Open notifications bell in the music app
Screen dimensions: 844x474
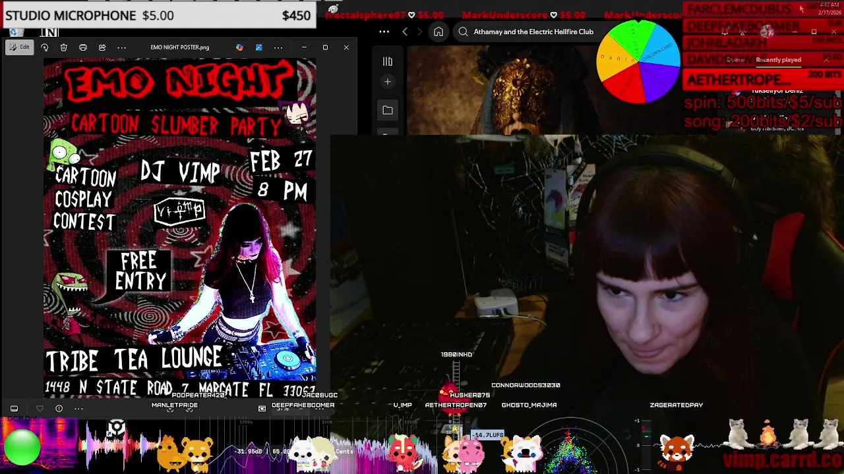[725, 32]
